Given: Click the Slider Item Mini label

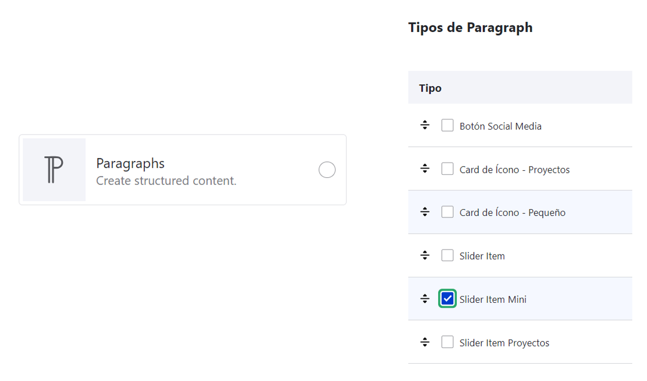Looking at the screenshot, I should point(492,300).
